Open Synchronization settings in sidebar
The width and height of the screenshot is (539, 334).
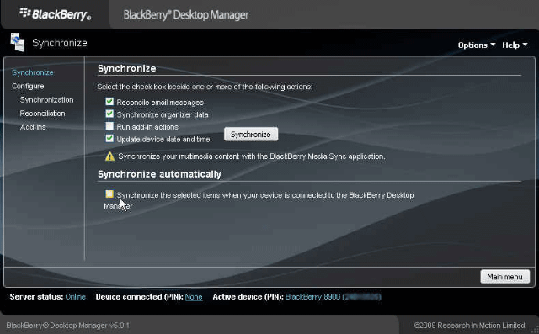tap(47, 100)
